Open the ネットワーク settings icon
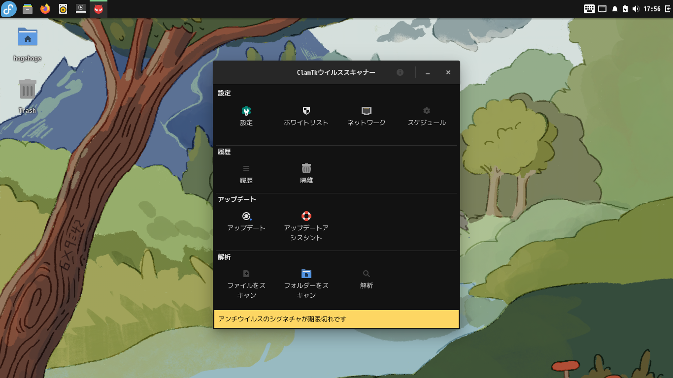 coord(367,111)
